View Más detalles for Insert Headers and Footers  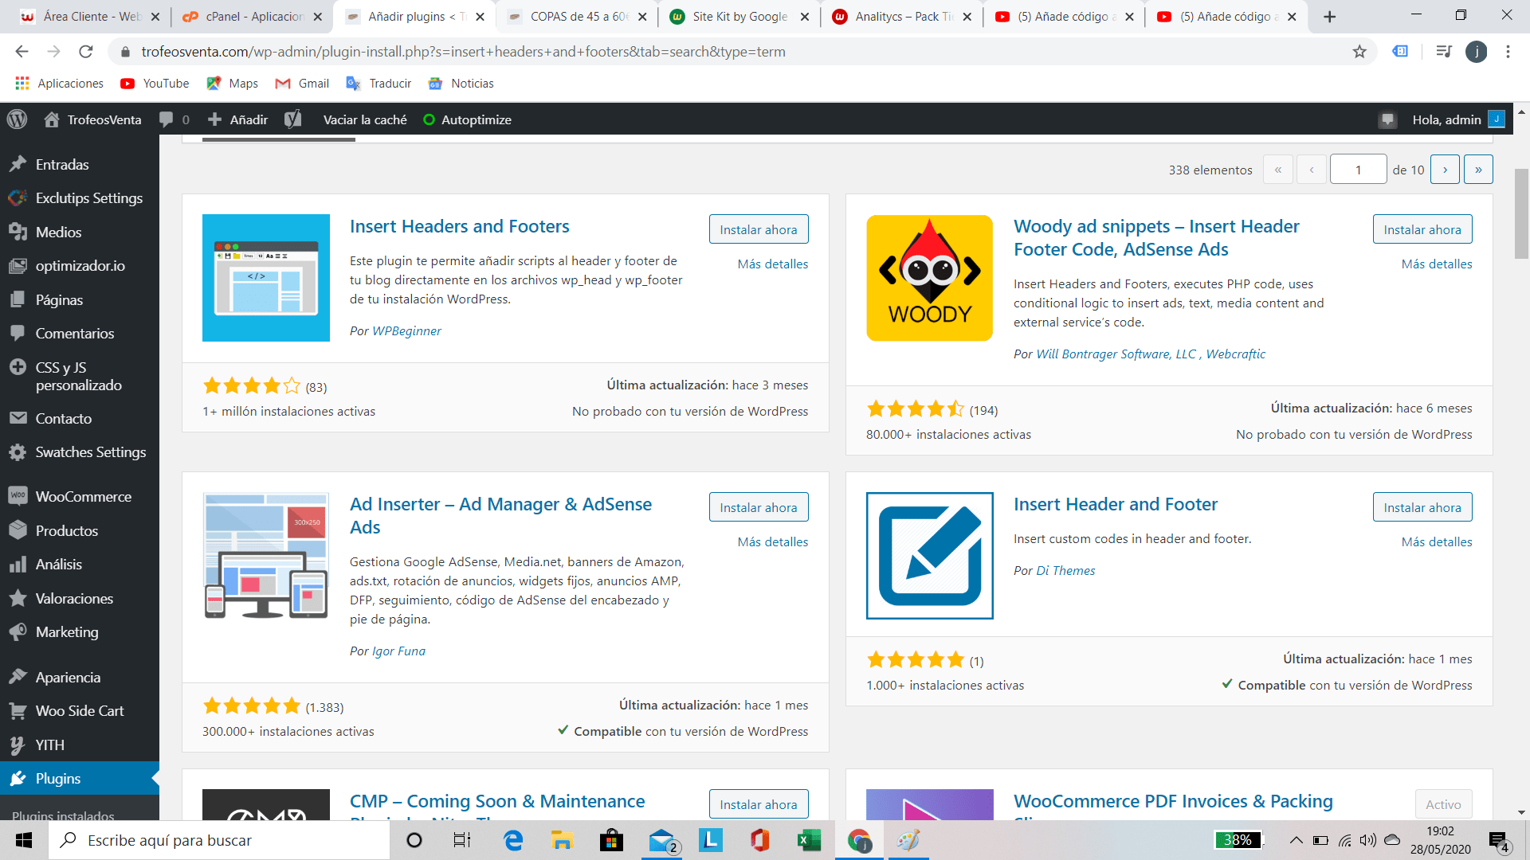(x=772, y=264)
